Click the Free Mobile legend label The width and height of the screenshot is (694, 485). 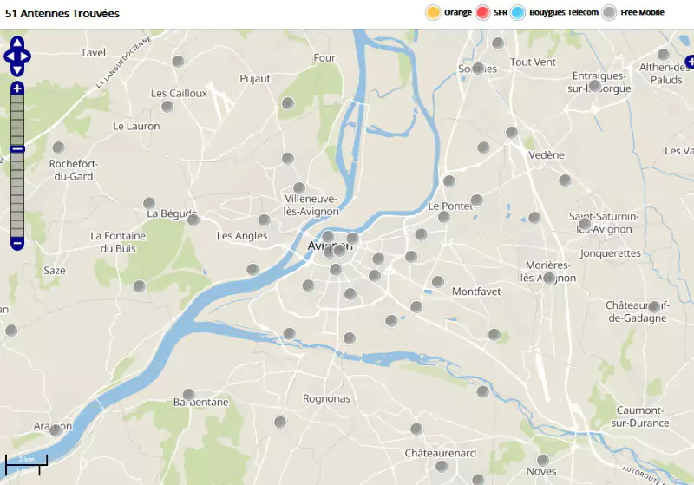pyautogui.click(x=642, y=12)
